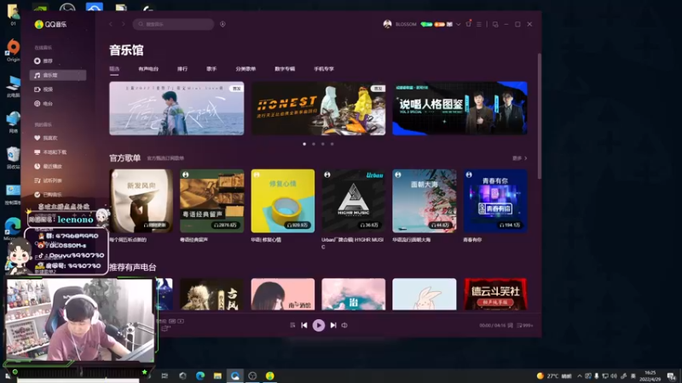
Task: Open 面朝大海 playlist cover
Action: pos(425,201)
